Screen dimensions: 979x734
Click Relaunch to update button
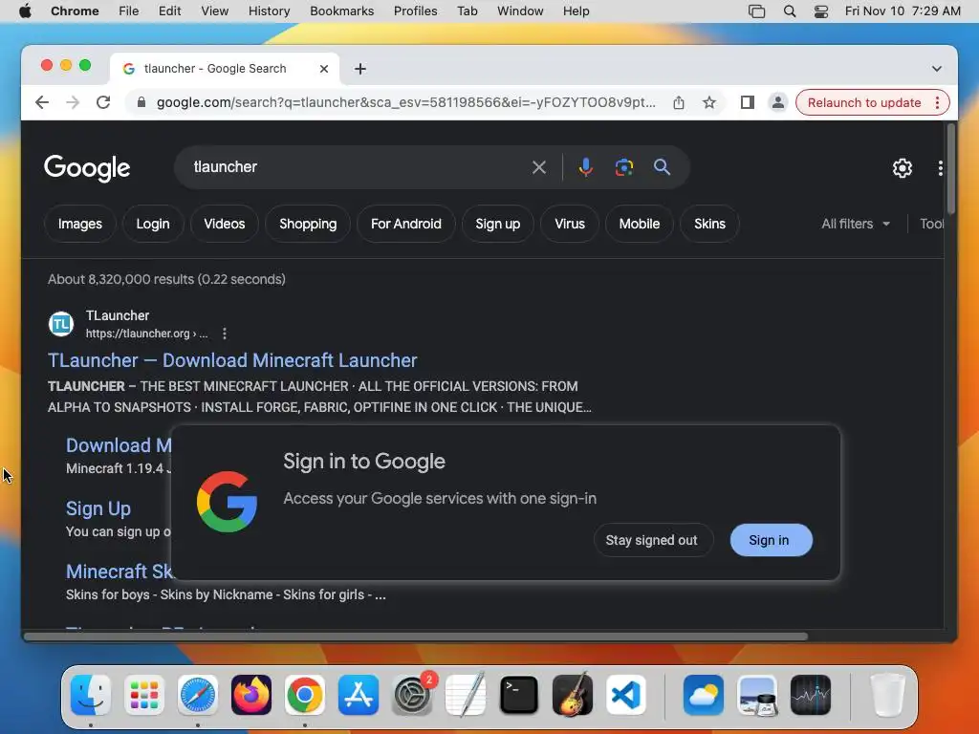(x=863, y=102)
